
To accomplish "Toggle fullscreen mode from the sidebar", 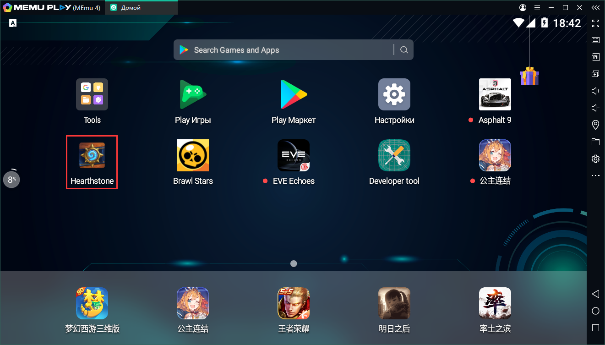I will point(595,23).
